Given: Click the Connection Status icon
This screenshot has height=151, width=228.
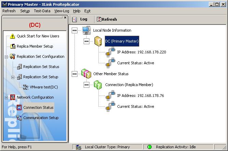Looking at the screenshot, I should click(19, 107).
